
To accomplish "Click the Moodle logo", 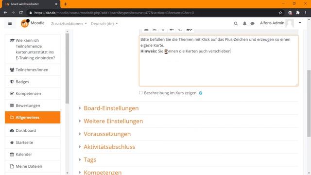I will click(25, 23).
